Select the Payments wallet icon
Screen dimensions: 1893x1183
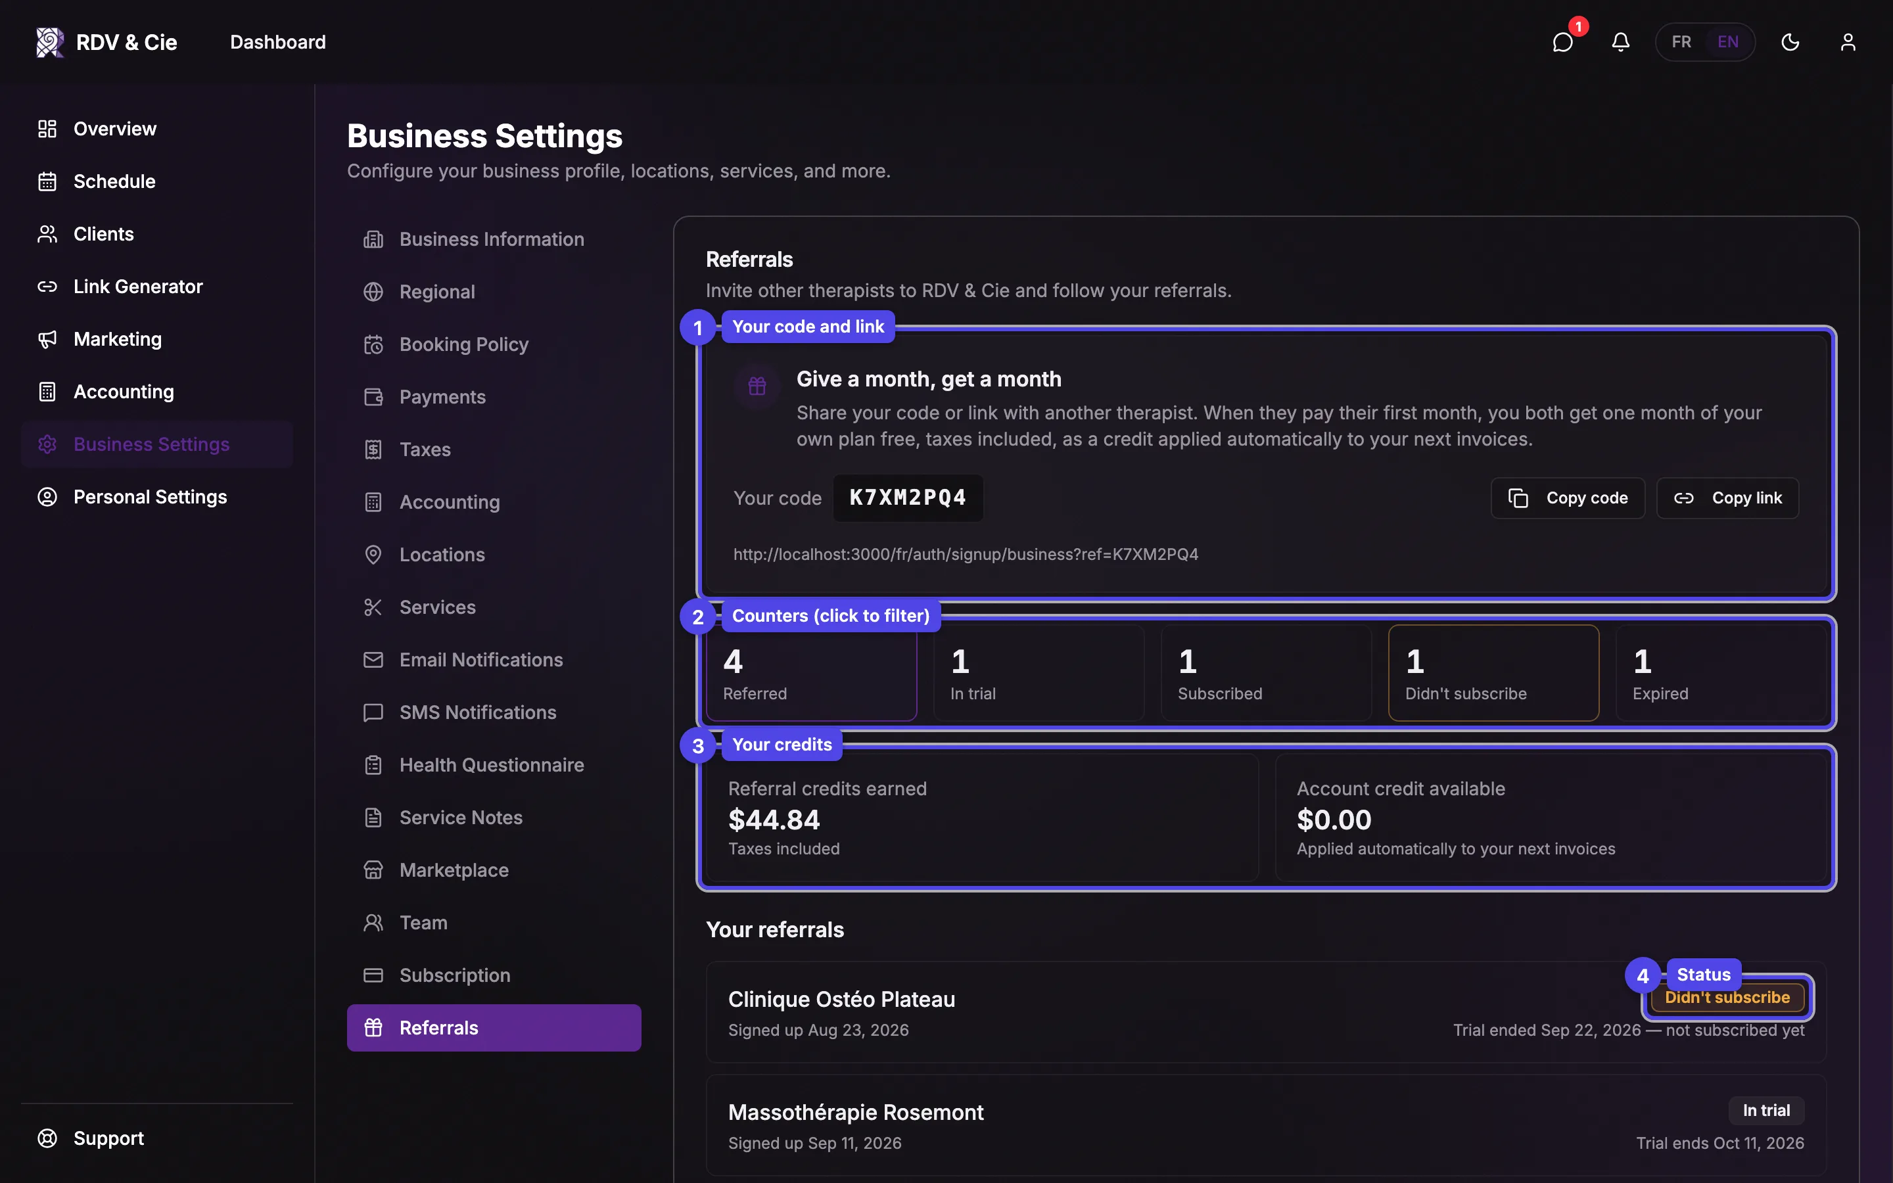coord(373,397)
